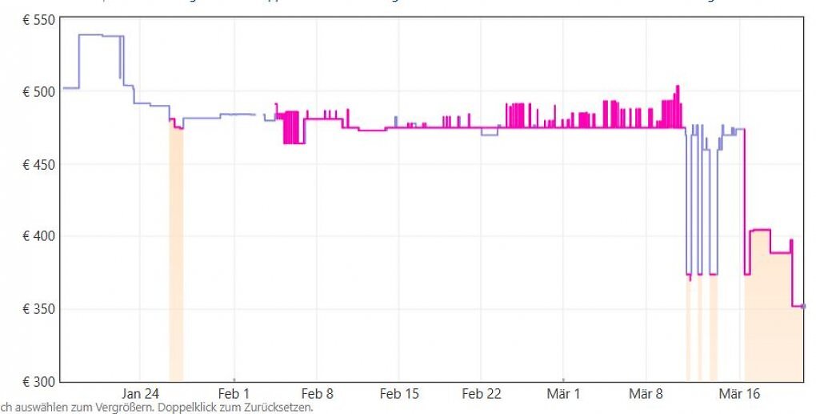
Task: Select the € 450 price label
Action: (38, 165)
